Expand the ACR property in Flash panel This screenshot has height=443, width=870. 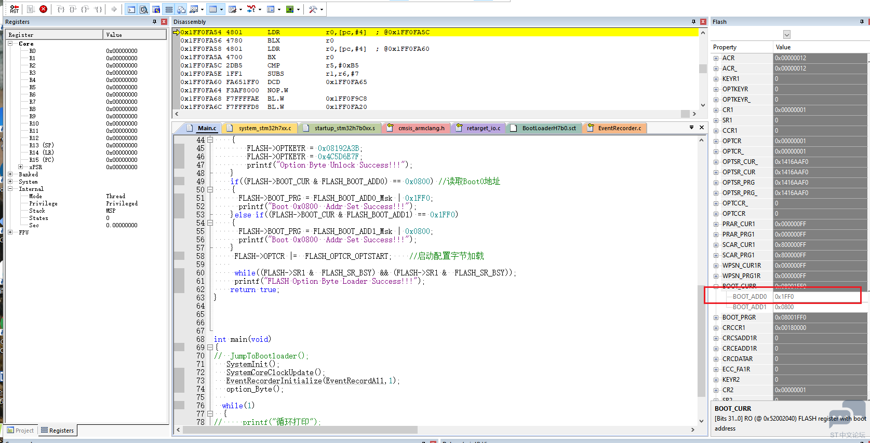click(716, 58)
